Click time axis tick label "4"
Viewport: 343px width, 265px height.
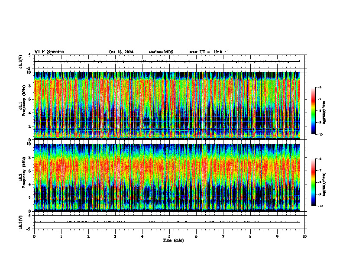[x=142, y=236]
